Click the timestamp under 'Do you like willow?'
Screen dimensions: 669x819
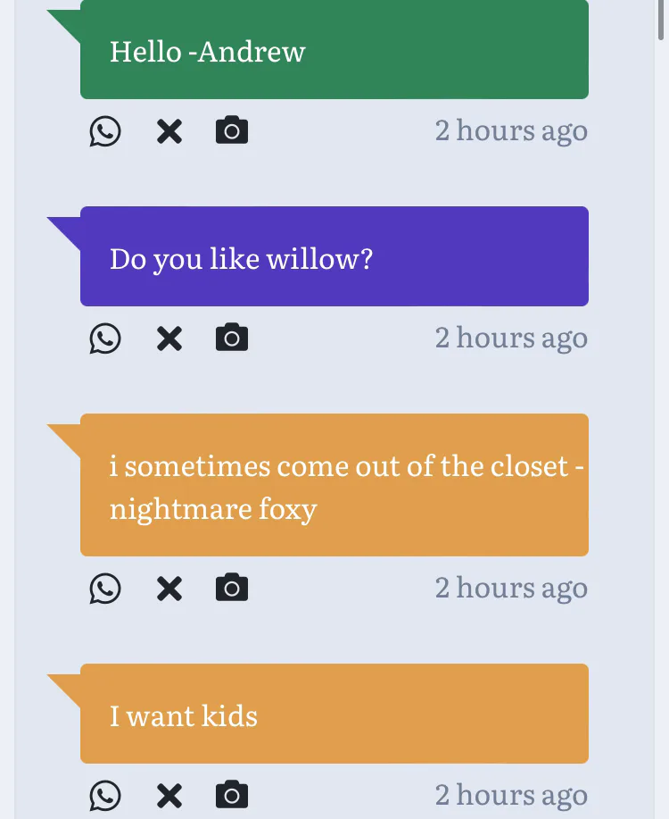(x=511, y=338)
